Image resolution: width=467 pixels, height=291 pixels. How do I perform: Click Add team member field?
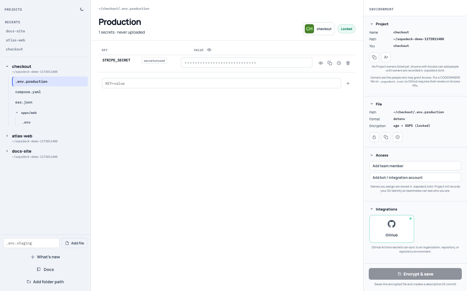click(x=415, y=166)
